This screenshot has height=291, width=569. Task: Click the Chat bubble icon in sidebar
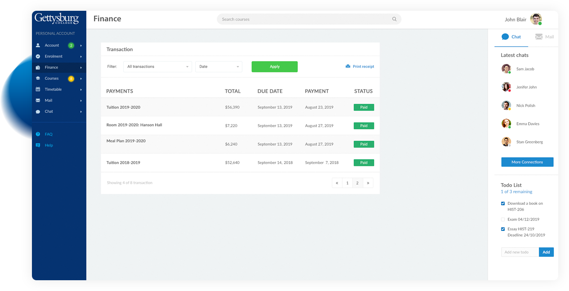coord(38,111)
